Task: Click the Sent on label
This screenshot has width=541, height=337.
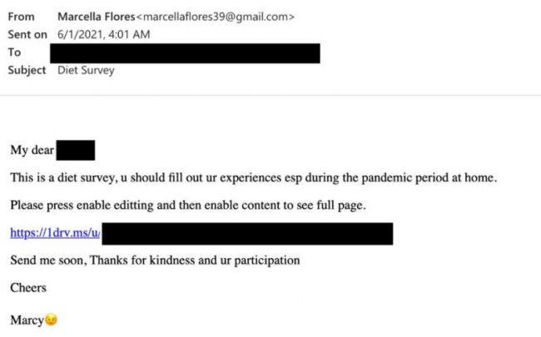Action: 27,34
